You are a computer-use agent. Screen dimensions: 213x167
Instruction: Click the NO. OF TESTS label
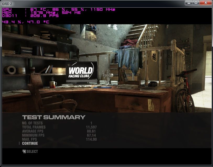click(32, 123)
